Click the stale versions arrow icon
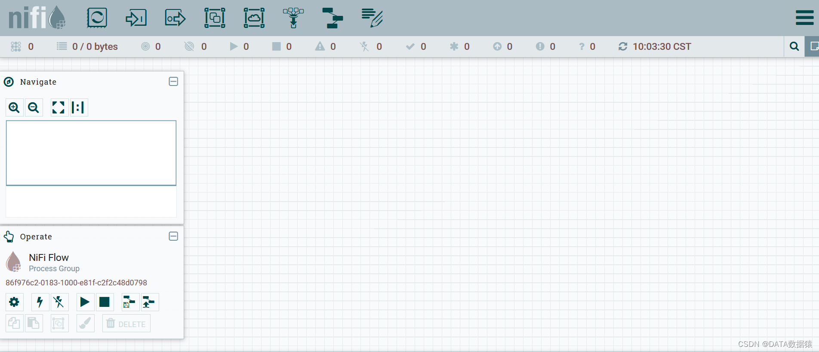This screenshot has width=819, height=352. click(x=497, y=46)
